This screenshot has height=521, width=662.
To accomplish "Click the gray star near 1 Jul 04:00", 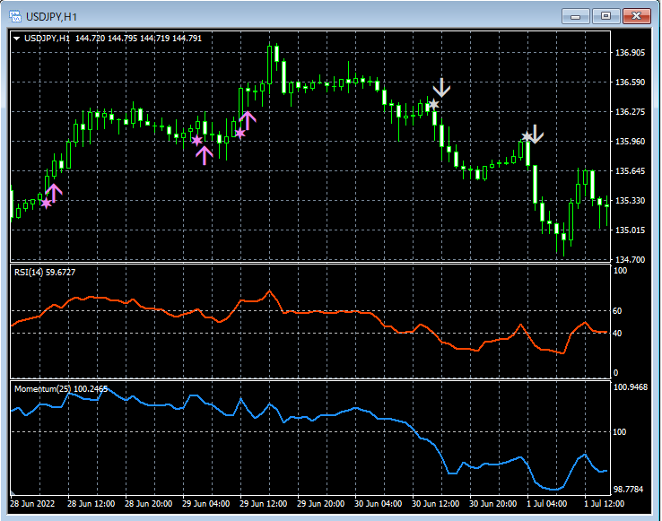I will click(x=527, y=137).
